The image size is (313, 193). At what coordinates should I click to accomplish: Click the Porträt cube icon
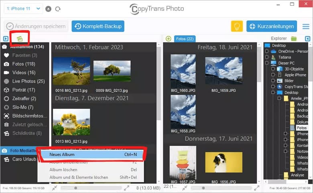6,90
